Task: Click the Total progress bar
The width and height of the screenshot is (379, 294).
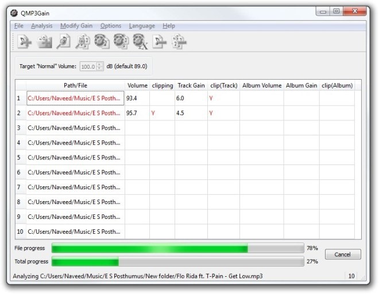Action: tap(177, 261)
